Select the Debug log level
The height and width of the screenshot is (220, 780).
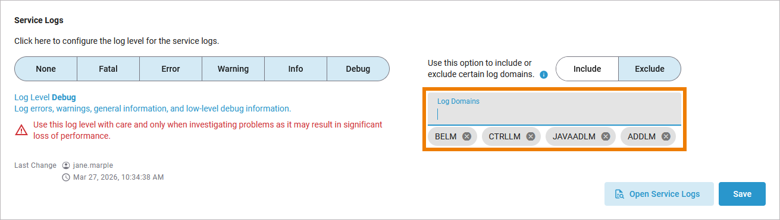click(358, 69)
